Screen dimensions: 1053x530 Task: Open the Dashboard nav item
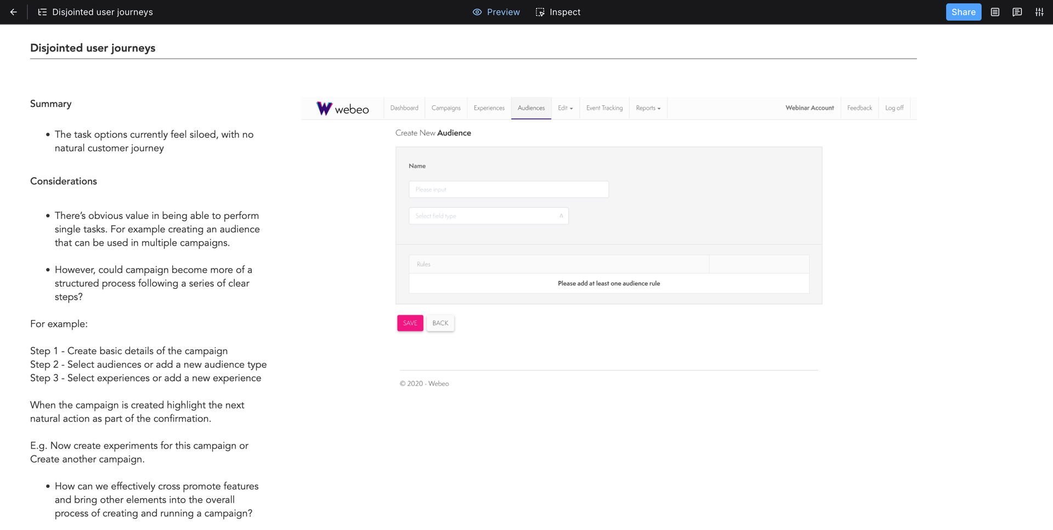[404, 108]
